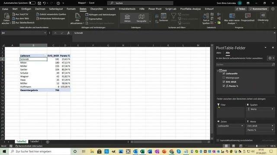The width and height of the screenshot is (277, 155).
Task: Open the Datei tab
Action: click(5, 9)
